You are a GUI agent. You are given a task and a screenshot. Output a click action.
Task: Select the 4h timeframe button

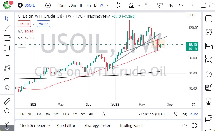click(88, 5)
